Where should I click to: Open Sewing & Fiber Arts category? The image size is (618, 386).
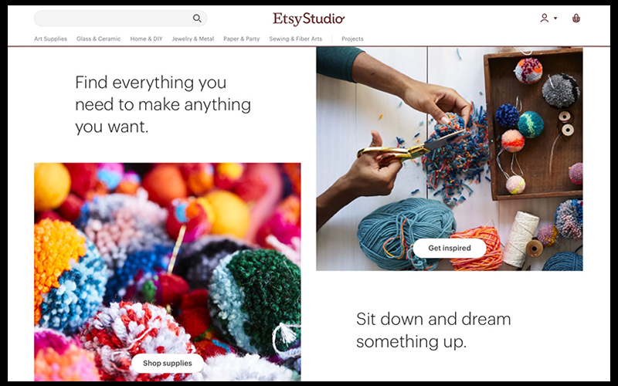(296, 39)
